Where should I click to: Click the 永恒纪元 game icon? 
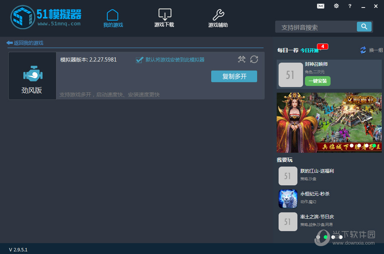[x=288, y=199]
